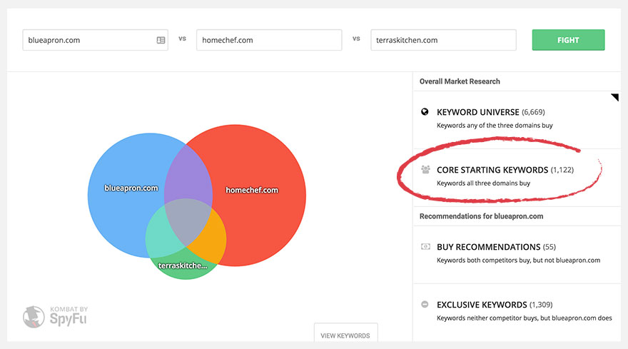The height and width of the screenshot is (349, 628).
Task: Select the terraskitche... label in the Venn diagram
Action: tap(183, 265)
